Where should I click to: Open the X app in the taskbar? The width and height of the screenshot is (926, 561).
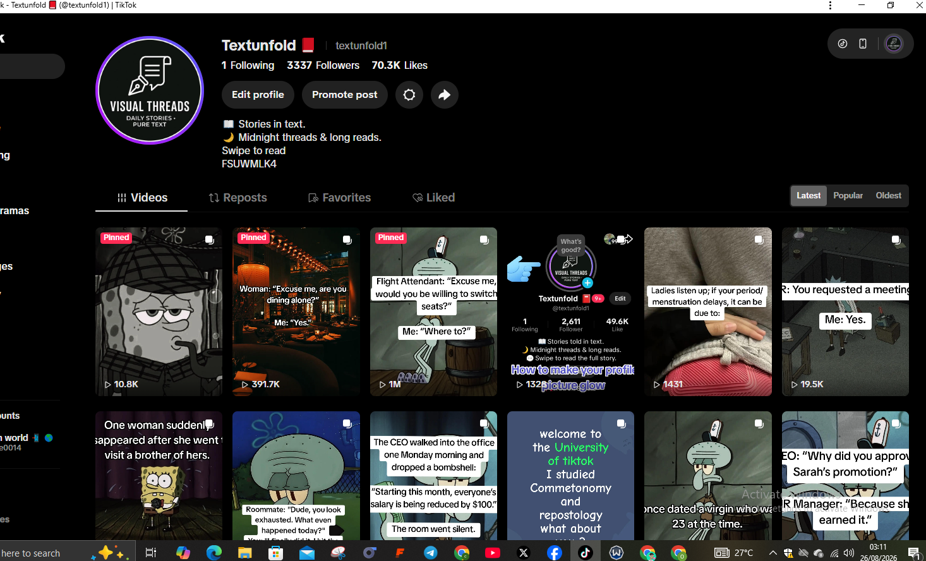pos(524,553)
